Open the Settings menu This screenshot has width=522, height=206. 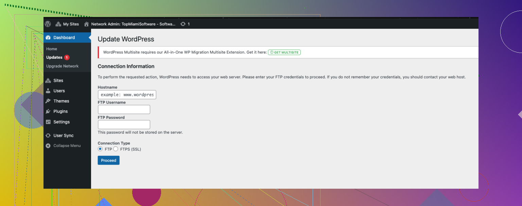point(67,122)
